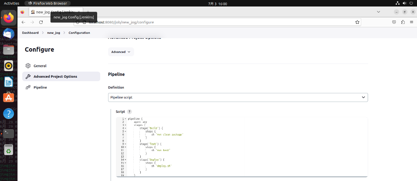Fold the stages block on line 3
This screenshot has height=181, width=417.
coord(125,125)
